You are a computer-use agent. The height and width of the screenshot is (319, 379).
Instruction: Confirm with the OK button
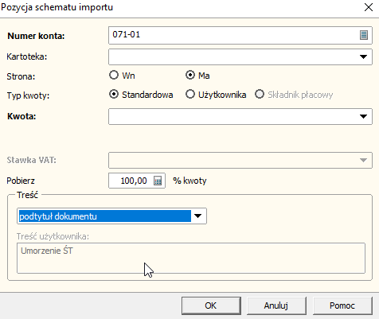click(211, 305)
